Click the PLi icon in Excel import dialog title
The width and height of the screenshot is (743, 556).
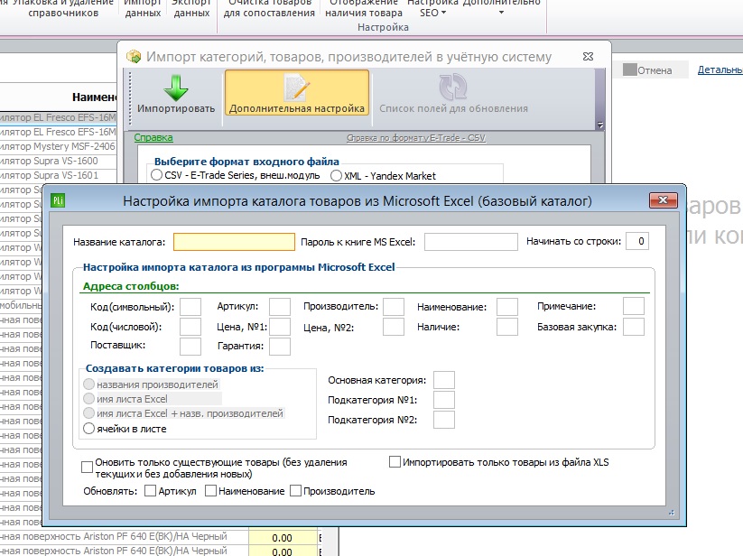coord(58,200)
